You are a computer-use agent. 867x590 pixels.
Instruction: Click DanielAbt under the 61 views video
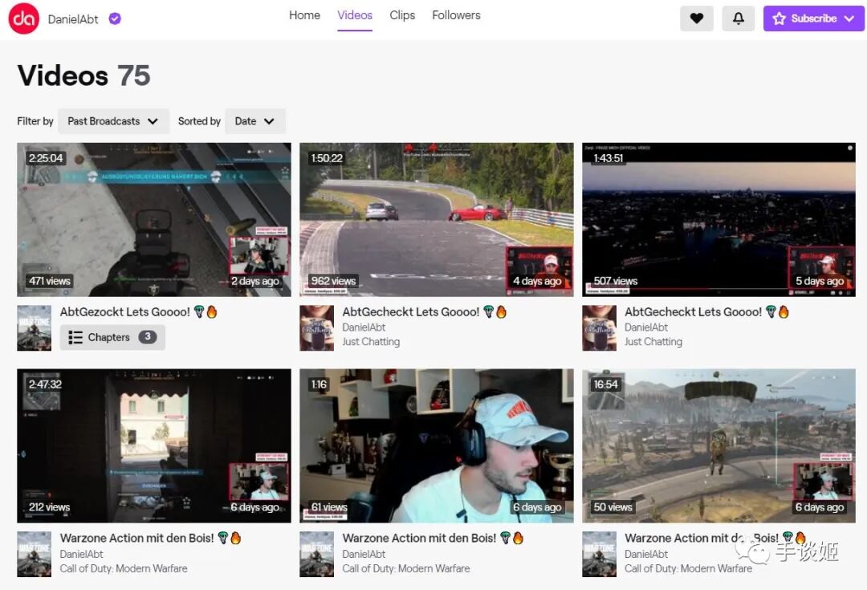coord(364,554)
